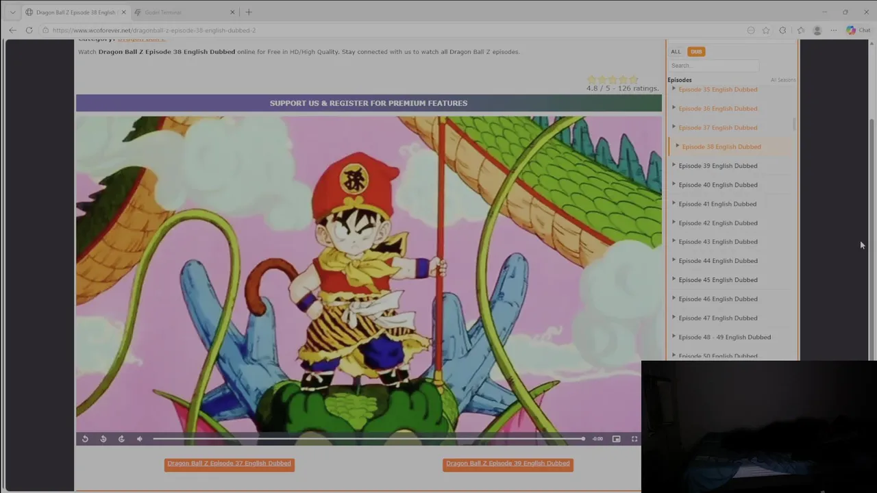The height and width of the screenshot is (493, 877).
Task: Open the browser profile icon
Action: click(x=817, y=30)
